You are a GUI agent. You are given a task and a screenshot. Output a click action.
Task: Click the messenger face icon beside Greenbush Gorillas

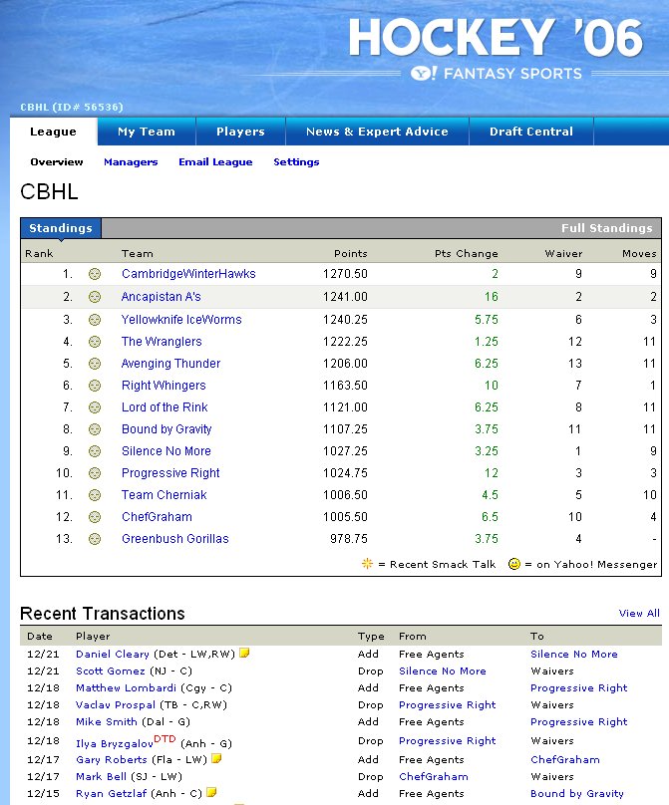click(x=95, y=539)
